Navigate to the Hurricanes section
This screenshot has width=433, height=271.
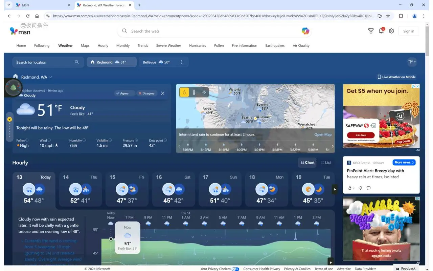pyautogui.click(x=197, y=45)
